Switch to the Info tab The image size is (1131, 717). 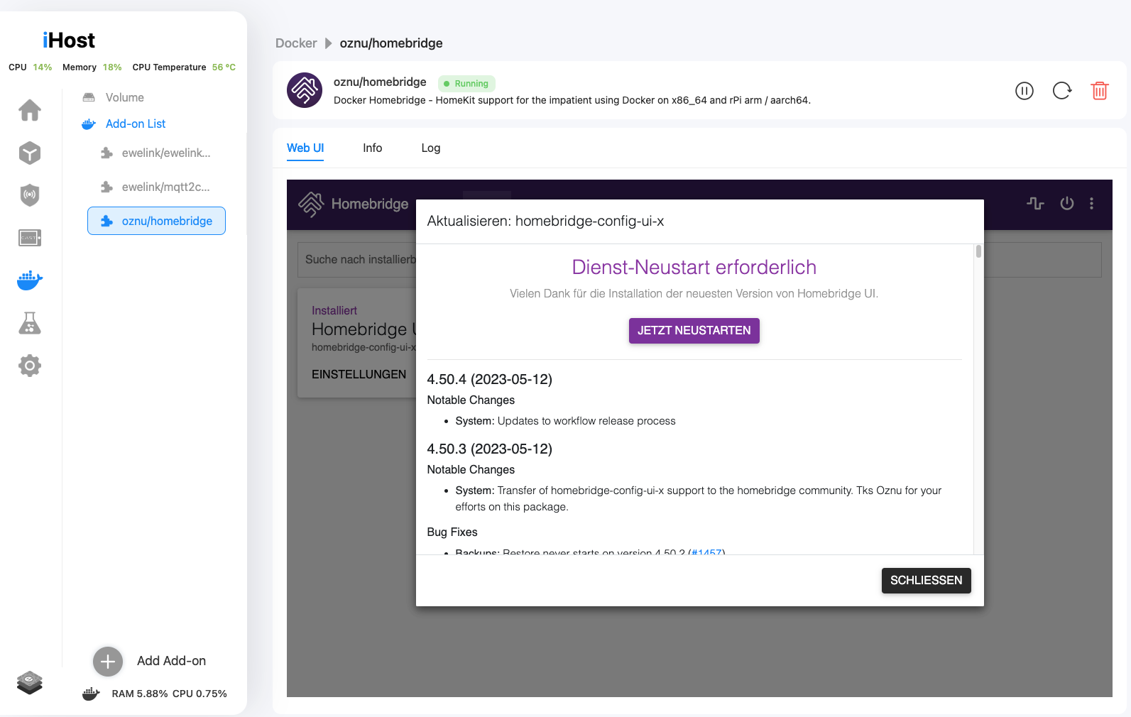tap(372, 148)
